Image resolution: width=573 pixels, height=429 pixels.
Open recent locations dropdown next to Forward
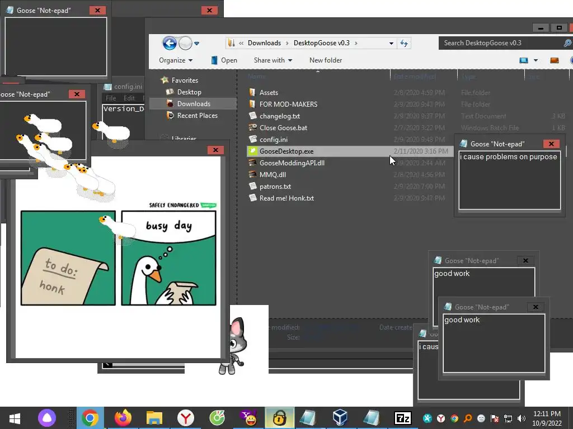coord(196,44)
